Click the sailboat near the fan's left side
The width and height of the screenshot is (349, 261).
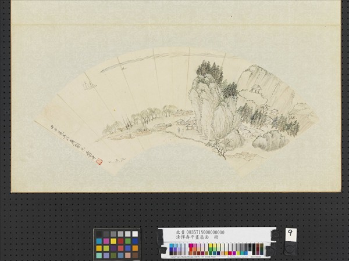pyautogui.click(x=88, y=86)
